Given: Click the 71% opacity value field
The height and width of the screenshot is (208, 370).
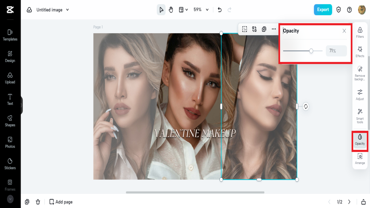Looking at the screenshot, I should pyautogui.click(x=336, y=51).
